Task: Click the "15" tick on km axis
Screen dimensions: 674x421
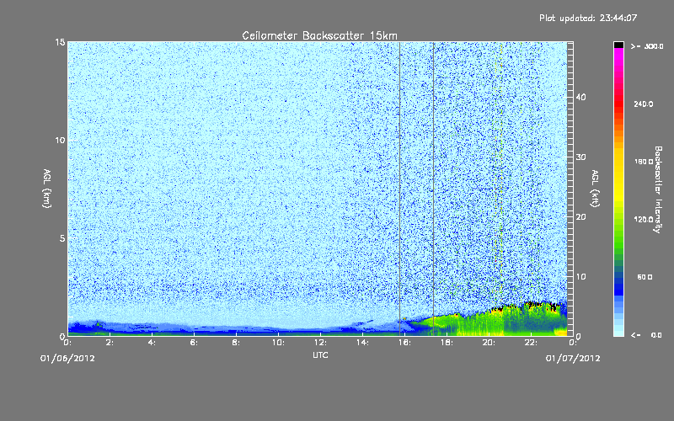Action: click(x=60, y=42)
